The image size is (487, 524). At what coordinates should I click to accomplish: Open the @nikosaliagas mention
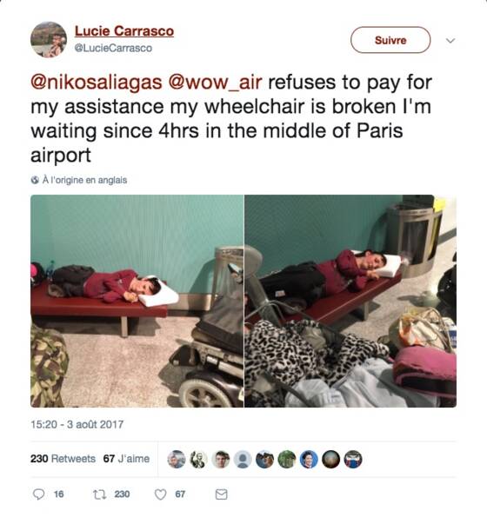click(x=97, y=83)
